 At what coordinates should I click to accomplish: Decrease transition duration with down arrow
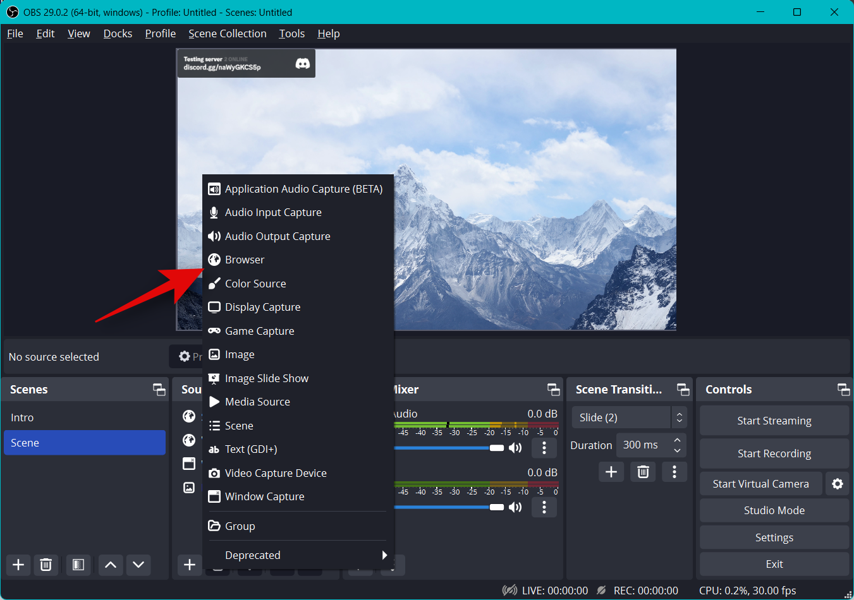678,450
